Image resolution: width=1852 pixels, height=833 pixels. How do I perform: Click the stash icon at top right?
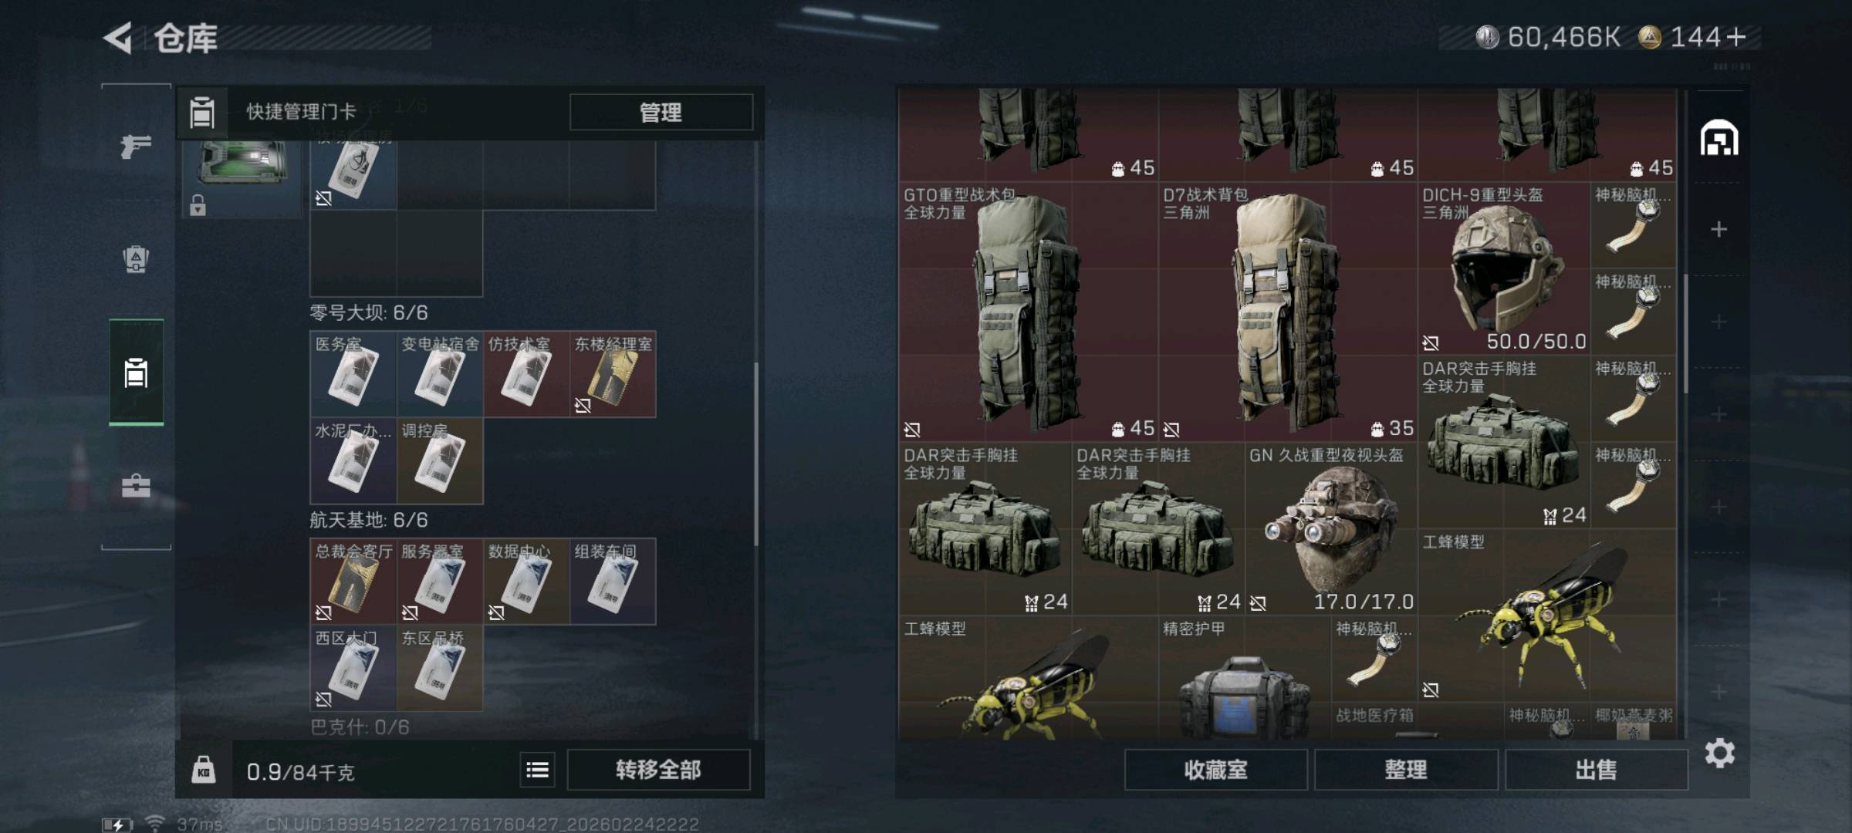[1719, 139]
